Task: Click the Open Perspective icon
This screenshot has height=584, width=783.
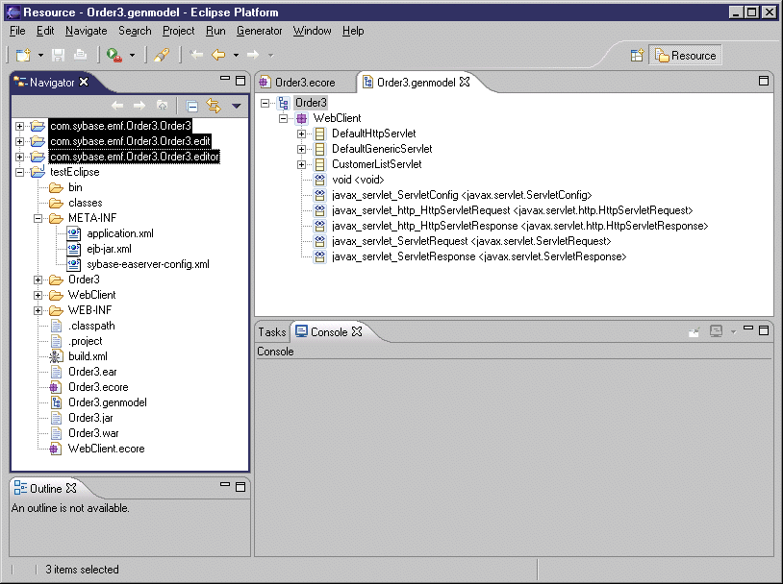Action: [x=637, y=56]
